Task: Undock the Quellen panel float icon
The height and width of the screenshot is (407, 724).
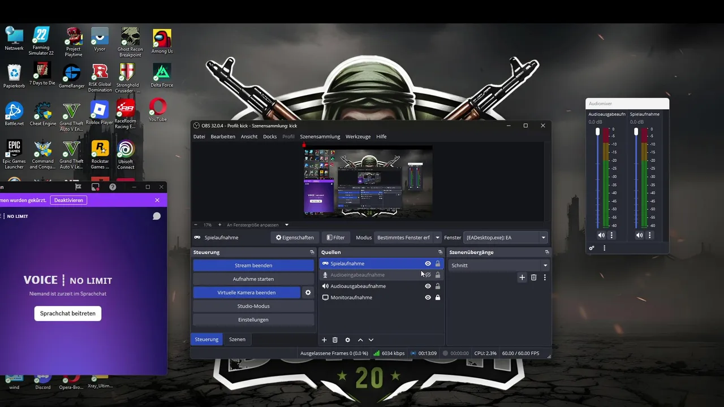Action: point(440,252)
